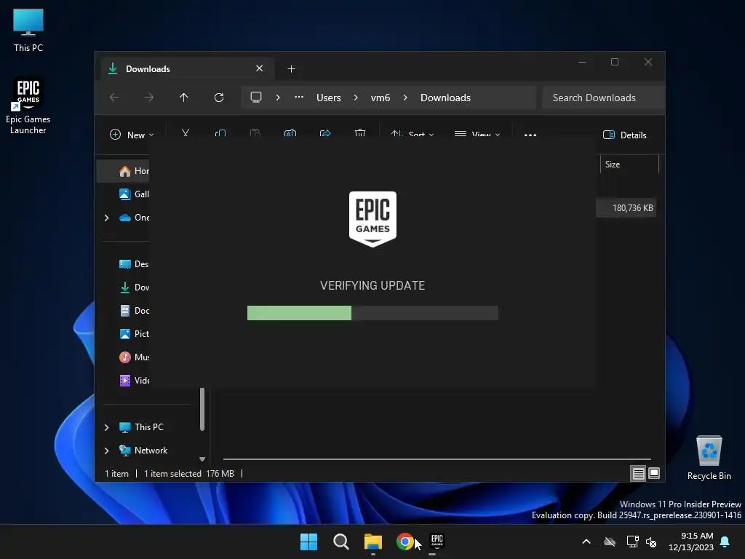745x559 pixels.
Task: Open the clock showing 9:15 AM
Action: coord(691,542)
